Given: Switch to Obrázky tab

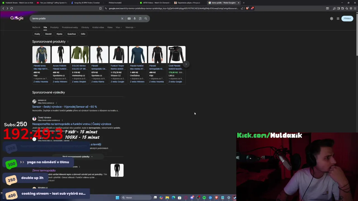Looking at the screenshot, I should [85, 27].
